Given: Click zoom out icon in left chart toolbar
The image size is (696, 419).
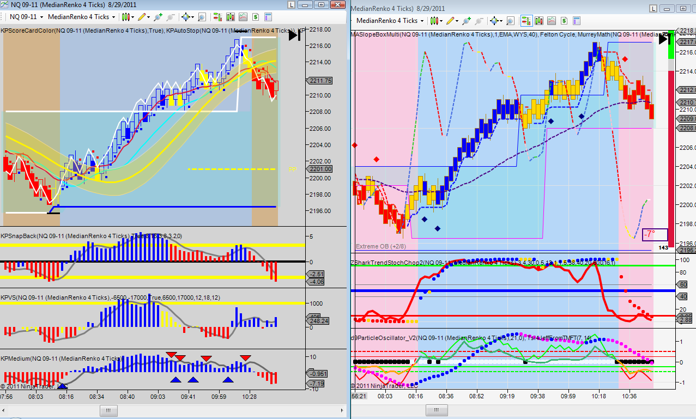Looking at the screenshot, I should click(170, 17).
